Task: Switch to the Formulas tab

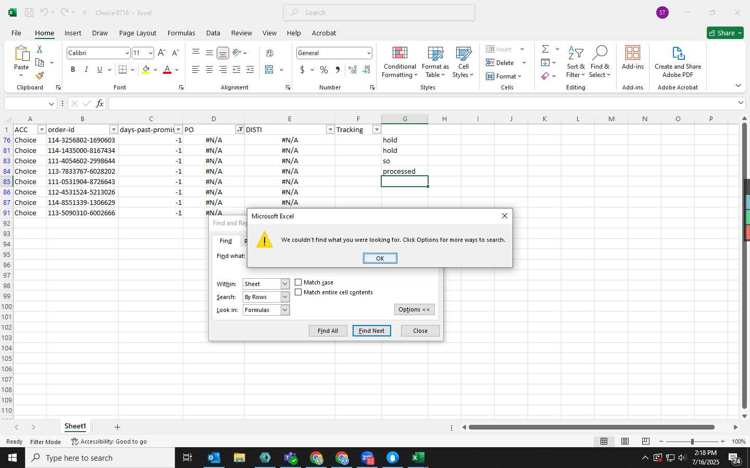Action: click(181, 33)
